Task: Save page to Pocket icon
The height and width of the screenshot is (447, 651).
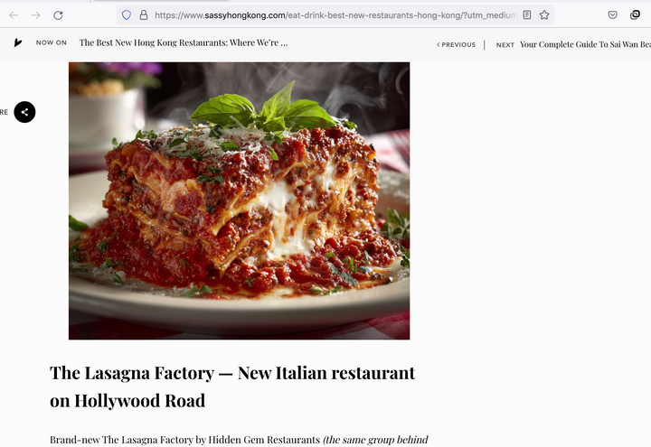Action: 612,15
